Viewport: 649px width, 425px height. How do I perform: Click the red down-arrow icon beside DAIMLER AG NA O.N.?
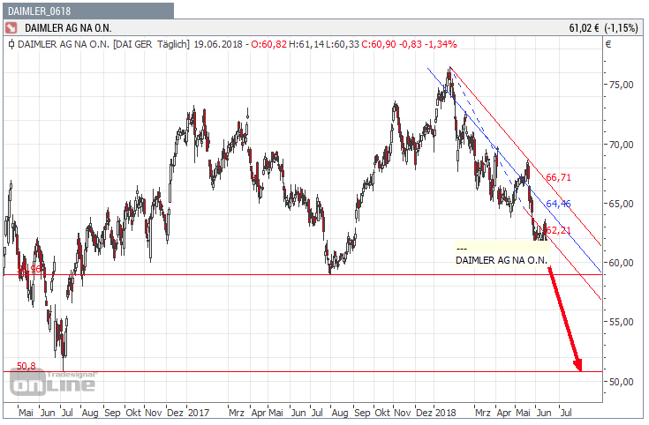point(11,28)
